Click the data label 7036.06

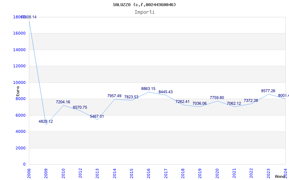pyautogui.click(x=200, y=103)
